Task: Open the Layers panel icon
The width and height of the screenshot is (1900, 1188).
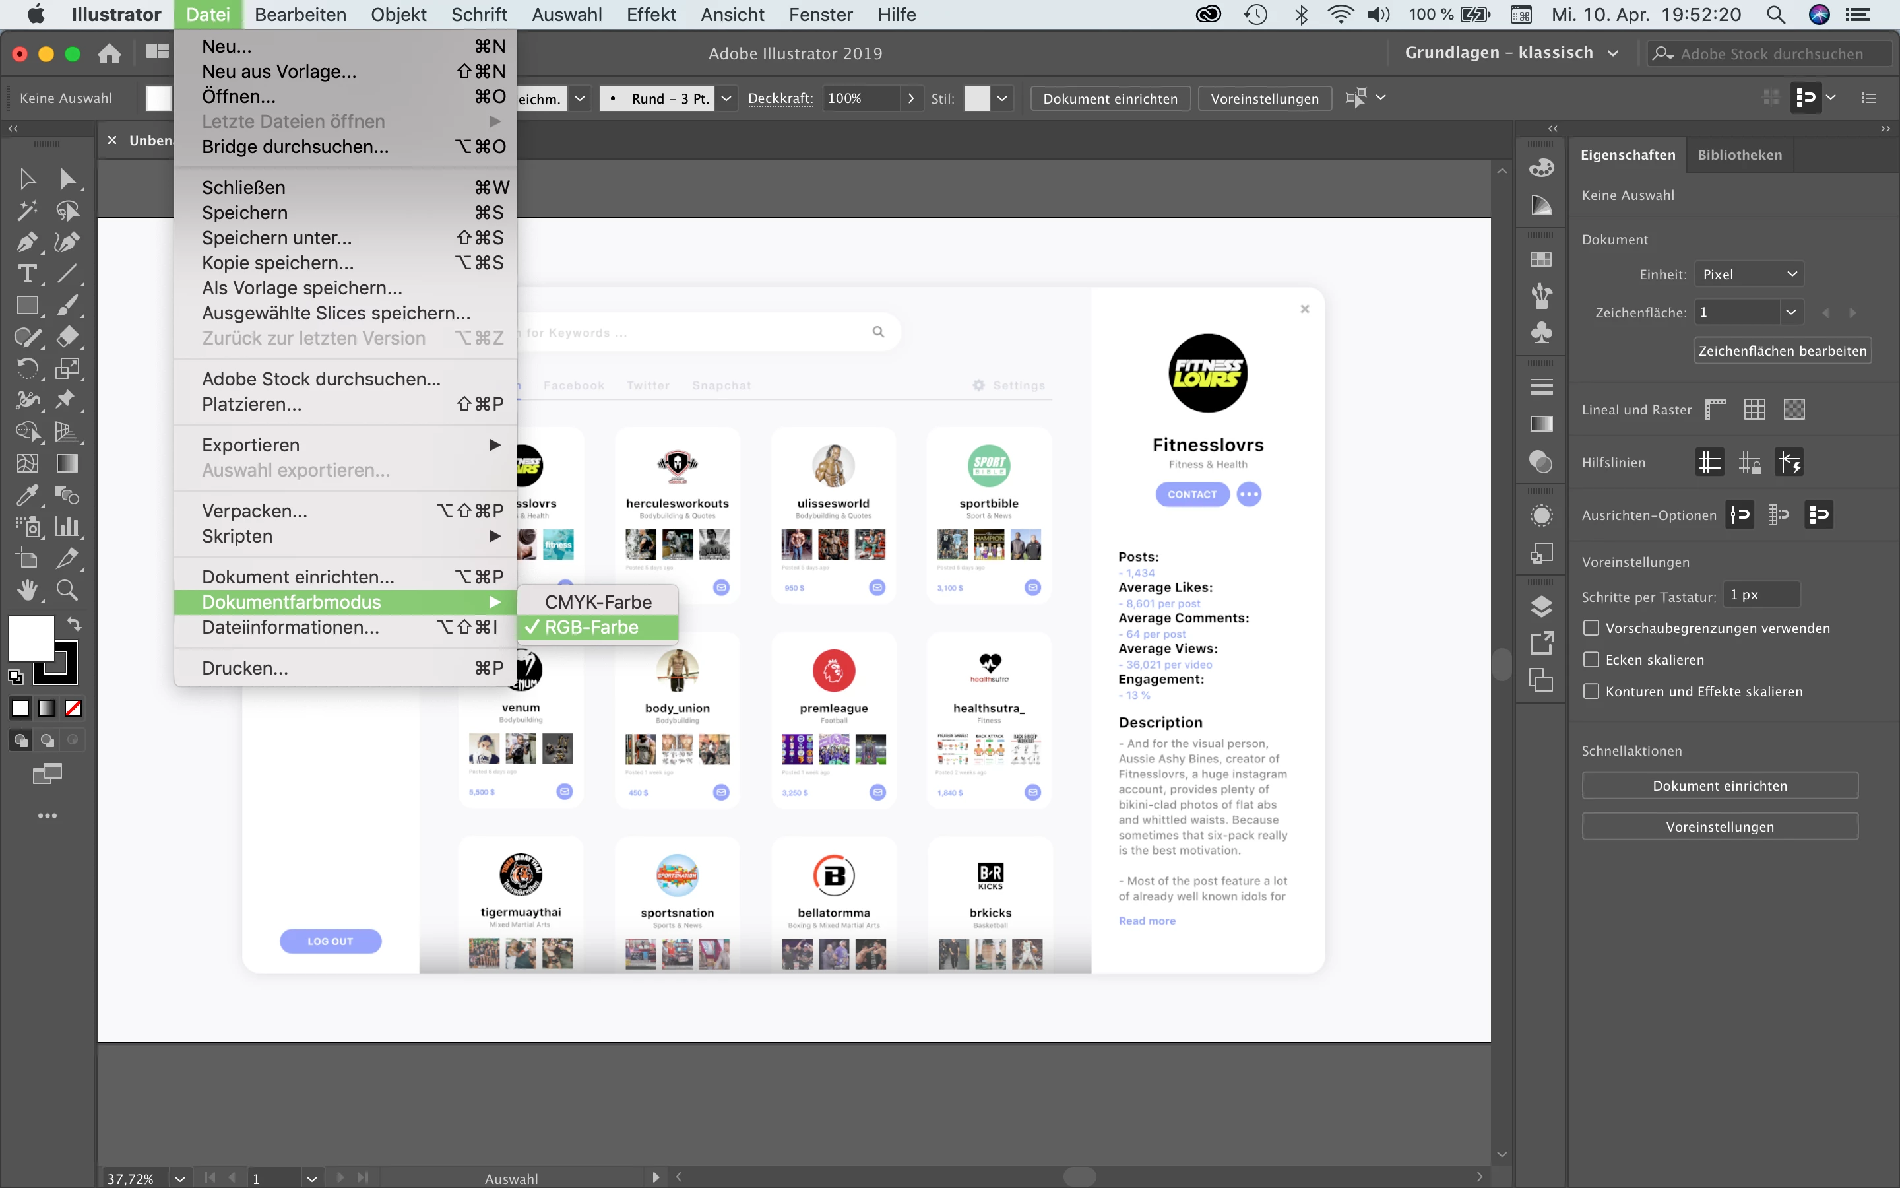Action: tap(1541, 607)
